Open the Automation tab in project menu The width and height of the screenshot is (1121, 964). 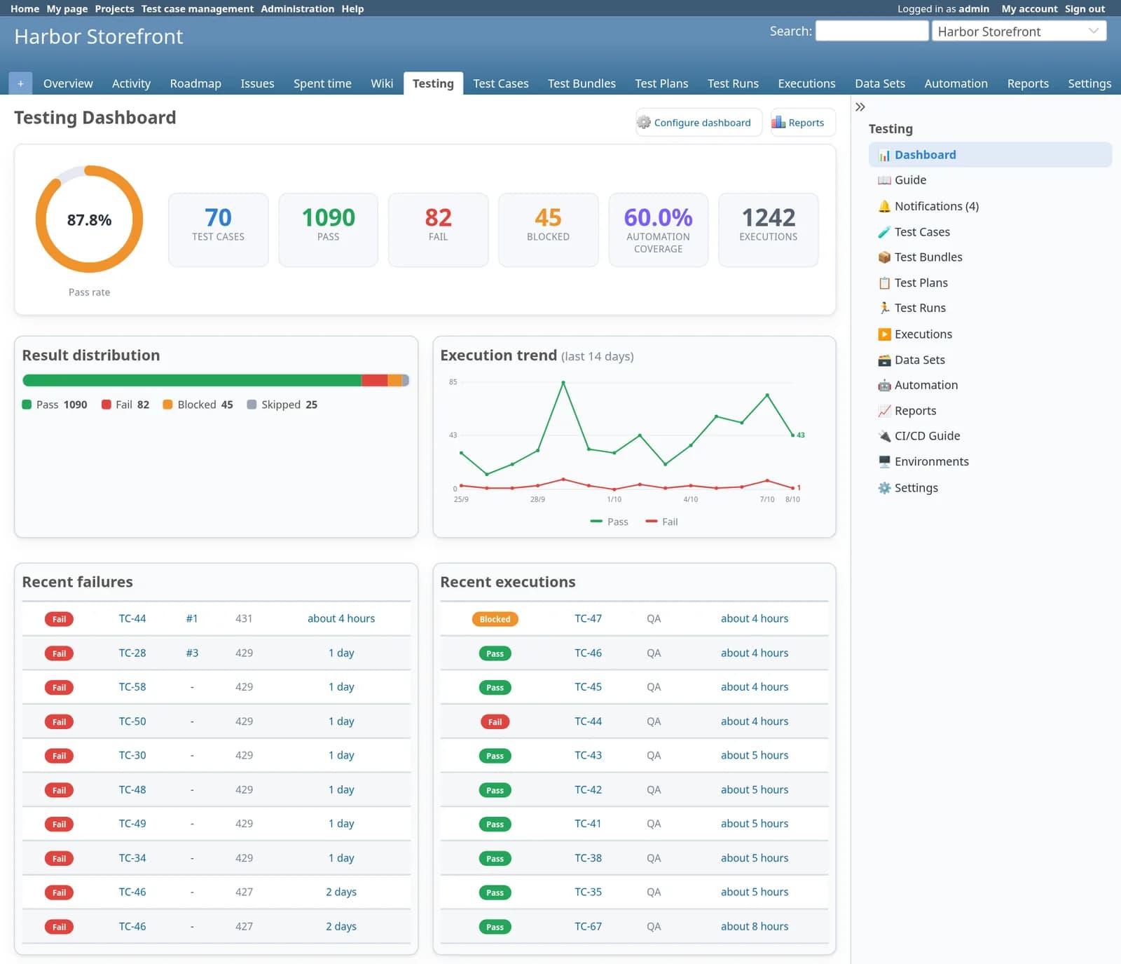click(956, 83)
